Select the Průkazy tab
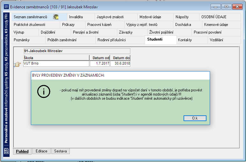Viewport: 246px width, 162px height. 73,25
